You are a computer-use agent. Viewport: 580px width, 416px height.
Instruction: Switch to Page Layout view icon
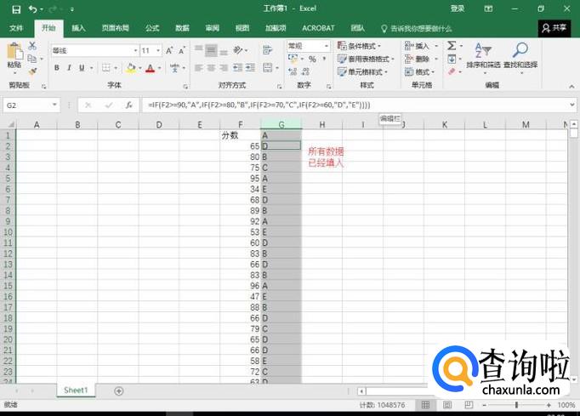click(447, 405)
